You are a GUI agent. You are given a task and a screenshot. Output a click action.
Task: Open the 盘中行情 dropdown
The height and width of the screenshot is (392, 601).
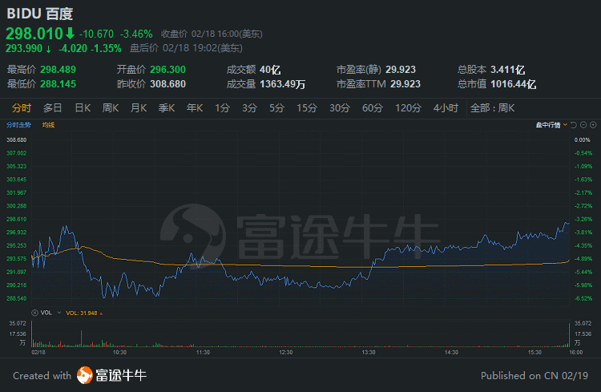point(551,125)
